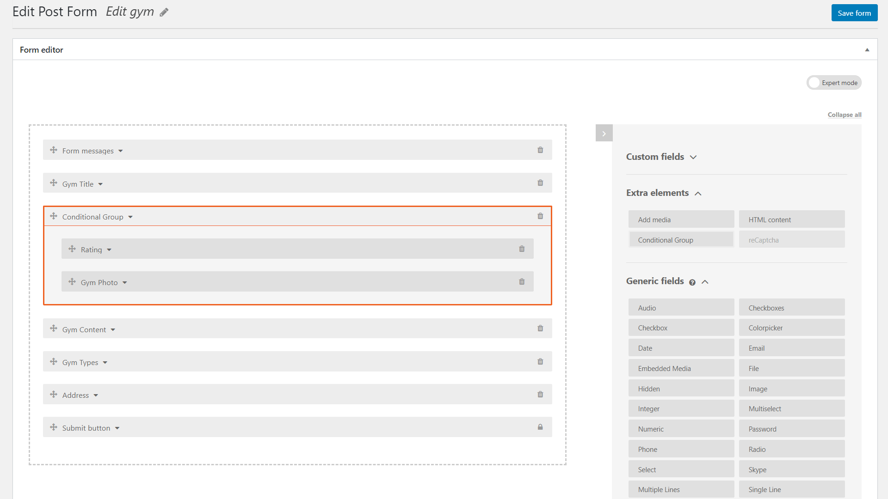Image resolution: width=888 pixels, height=499 pixels.
Task: Collapse the Extra elements section
Action: [x=698, y=194]
